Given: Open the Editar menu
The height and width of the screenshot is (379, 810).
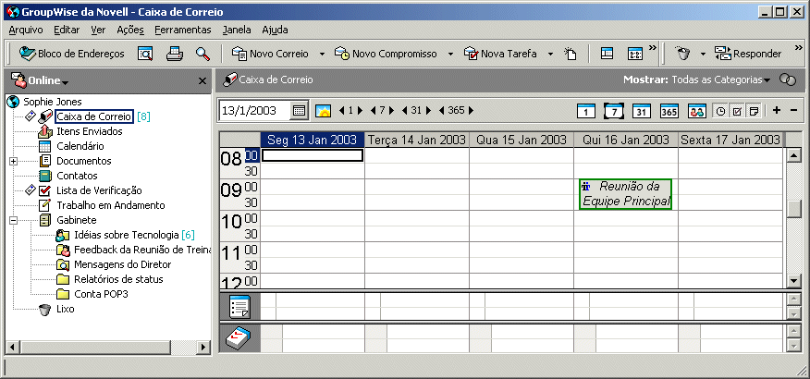Looking at the screenshot, I should (67, 30).
